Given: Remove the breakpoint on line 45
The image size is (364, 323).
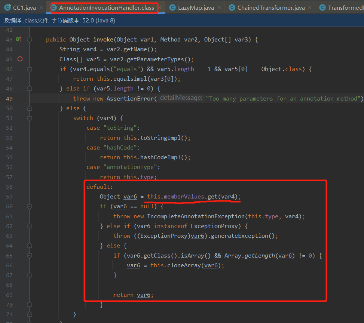Looking at the screenshot, I should pyautogui.click(x=20, y=59).
